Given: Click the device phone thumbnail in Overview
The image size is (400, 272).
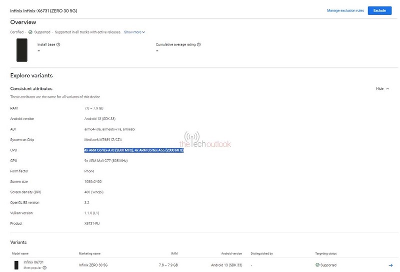Looking at the screenshot, I should tap(22, 50).
